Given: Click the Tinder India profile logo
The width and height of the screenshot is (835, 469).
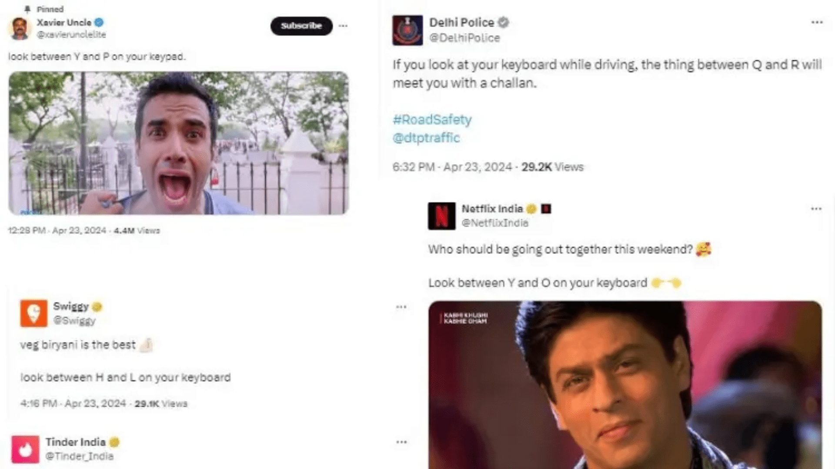Looking at the screenshot, I should (25, 449).
